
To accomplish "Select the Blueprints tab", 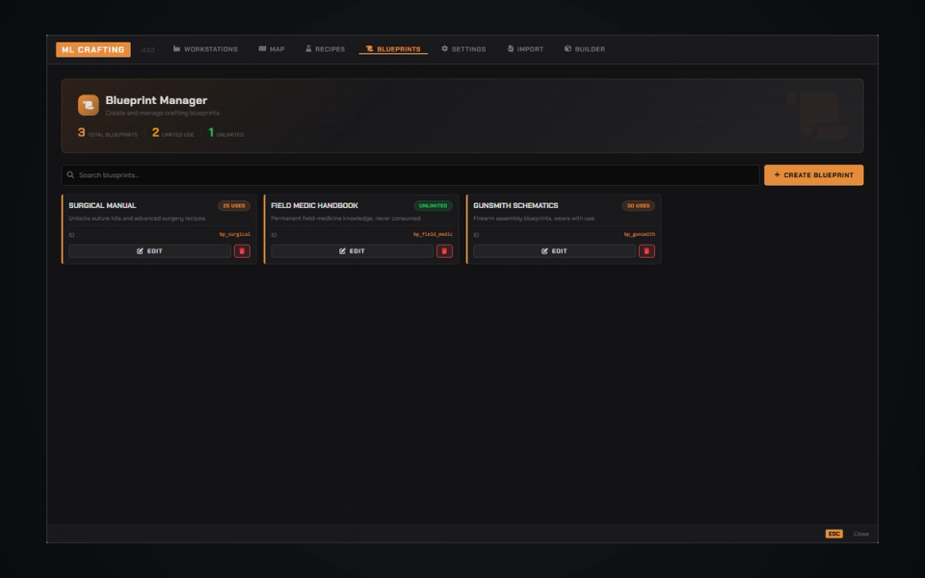I will point(393,49).
